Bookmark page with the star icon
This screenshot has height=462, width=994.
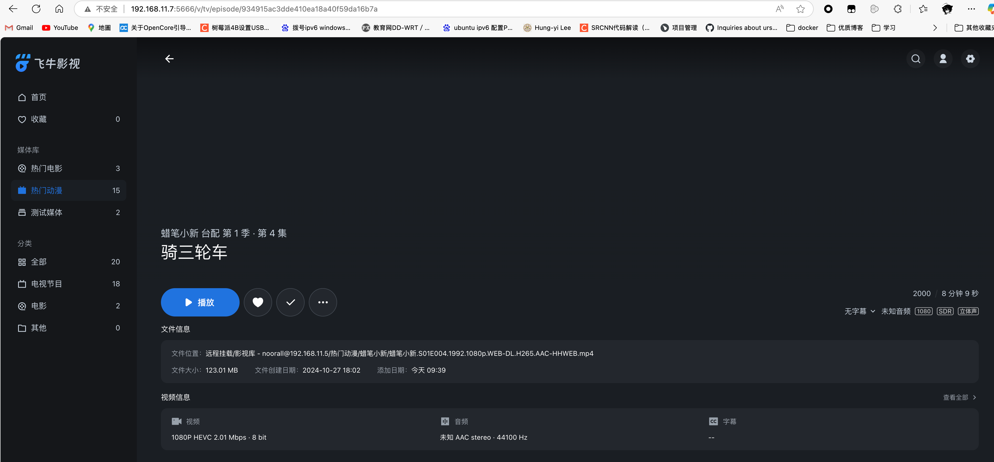point(801,9)
